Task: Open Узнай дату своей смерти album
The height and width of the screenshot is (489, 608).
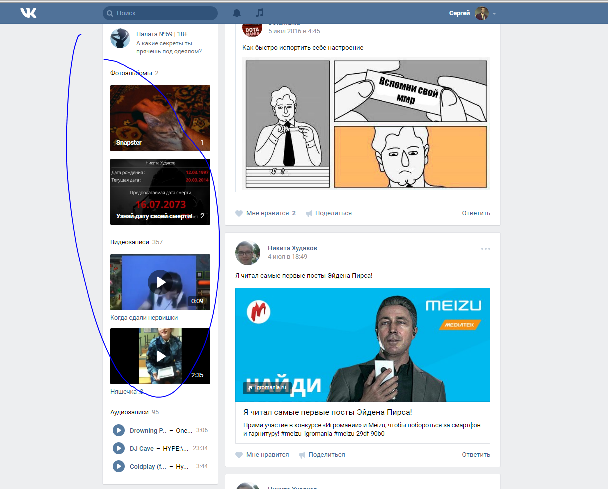Action: pyautogui.click(x=160, y=192)
